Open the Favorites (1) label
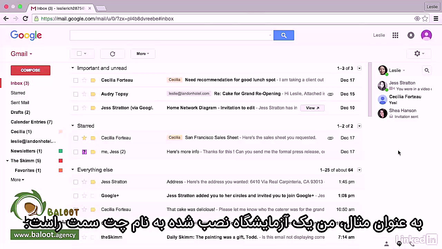This screenshot has width=442, height=249. tap(28, 170)
